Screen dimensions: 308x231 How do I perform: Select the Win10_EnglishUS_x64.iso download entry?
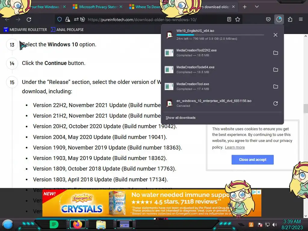tap(216, 35)
